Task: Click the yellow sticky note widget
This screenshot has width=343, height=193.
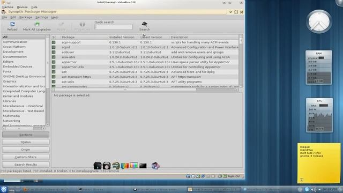Action: pos(319,163)
